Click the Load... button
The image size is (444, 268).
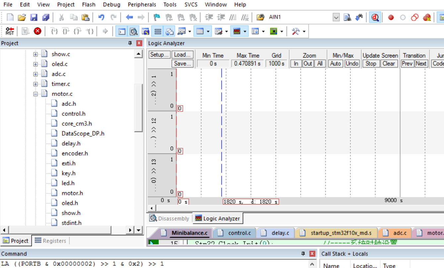[182, 55]
